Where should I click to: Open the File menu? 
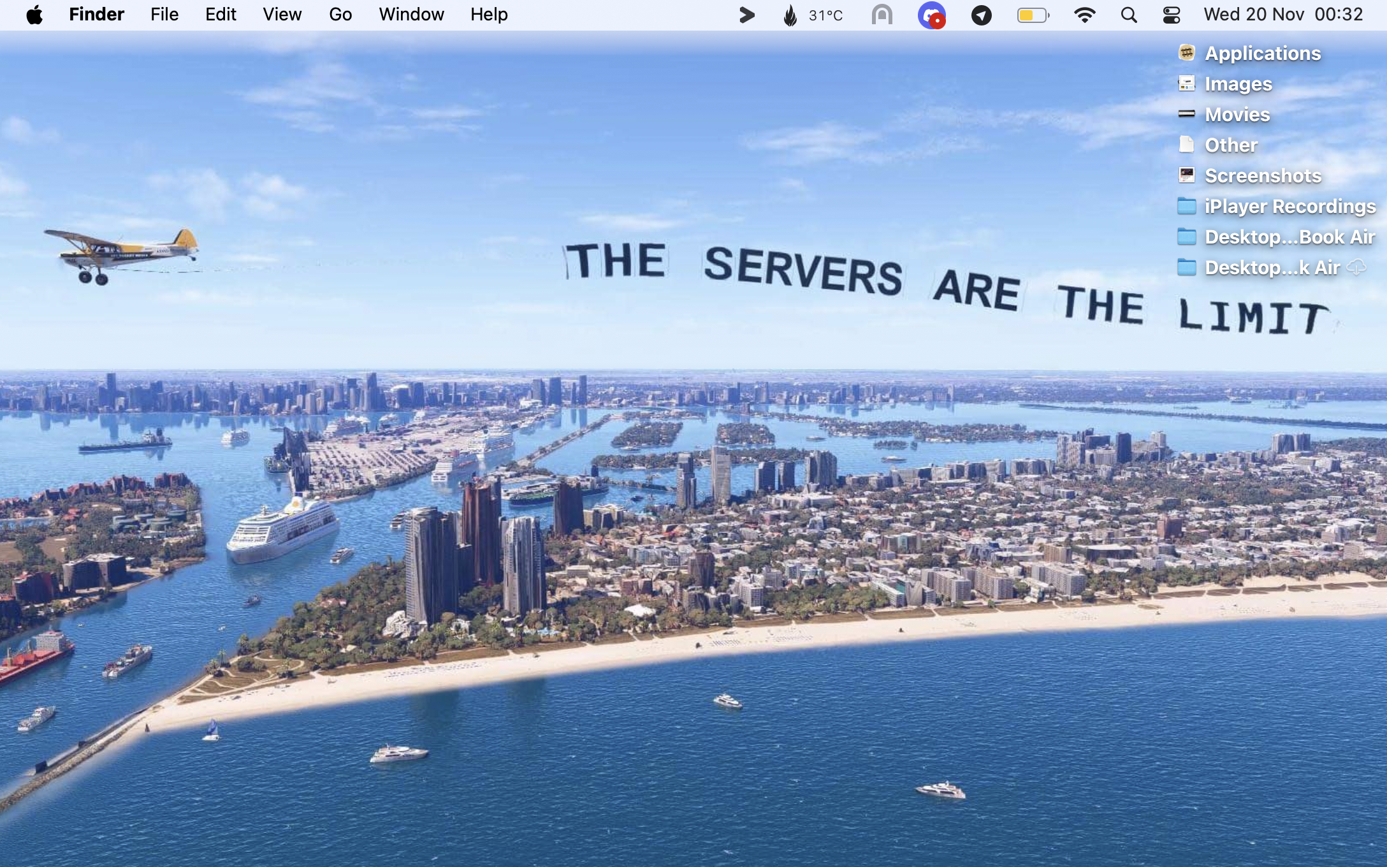point(164,15)
